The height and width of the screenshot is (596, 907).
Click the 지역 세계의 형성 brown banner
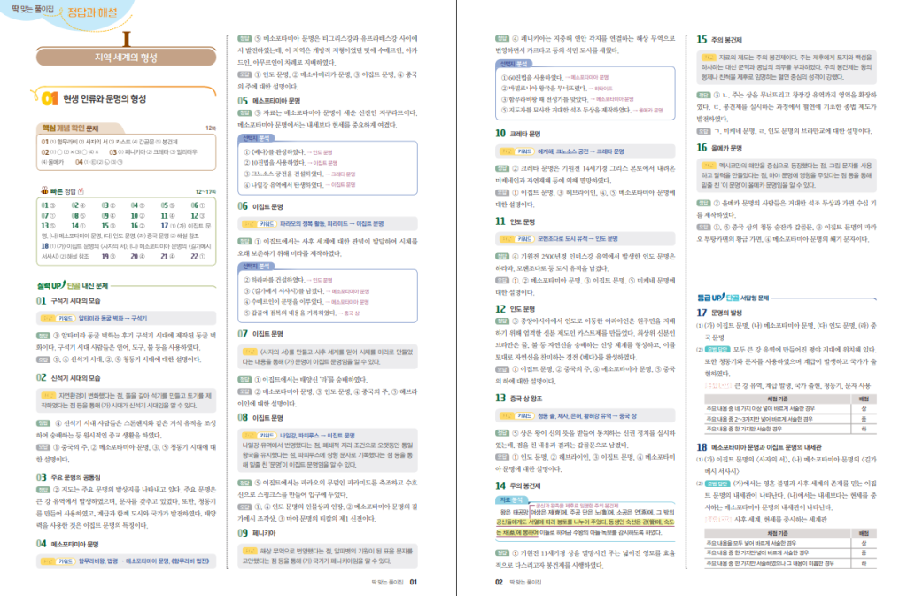(x=127, y=58)
